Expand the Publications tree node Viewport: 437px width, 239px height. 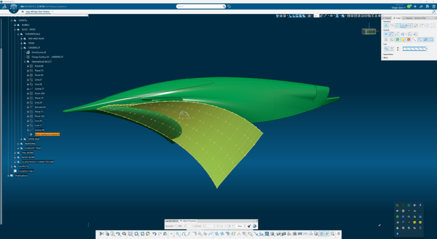(x=9, y=176)
